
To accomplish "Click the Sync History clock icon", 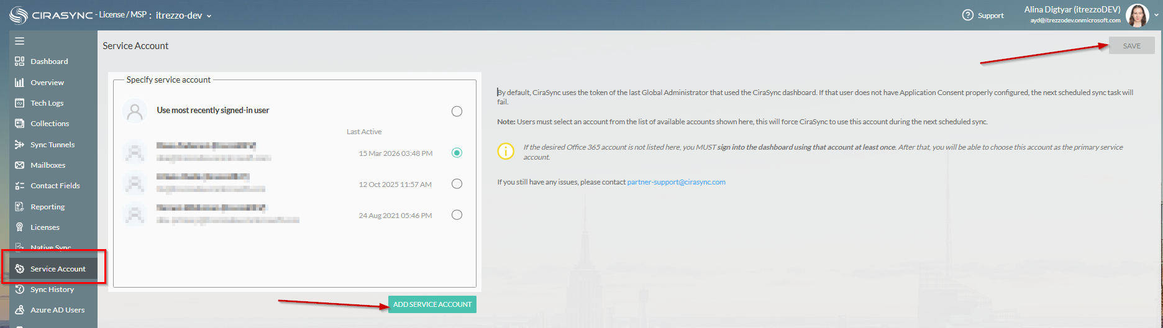I will point(19,289).
